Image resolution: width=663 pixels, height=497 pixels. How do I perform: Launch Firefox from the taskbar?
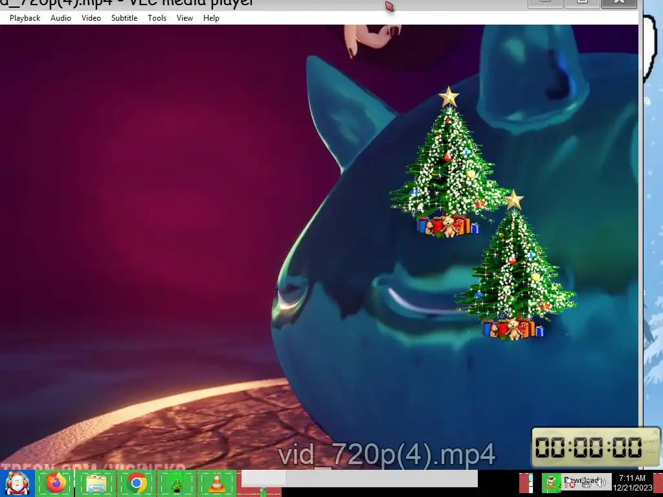tap(56, 483)
